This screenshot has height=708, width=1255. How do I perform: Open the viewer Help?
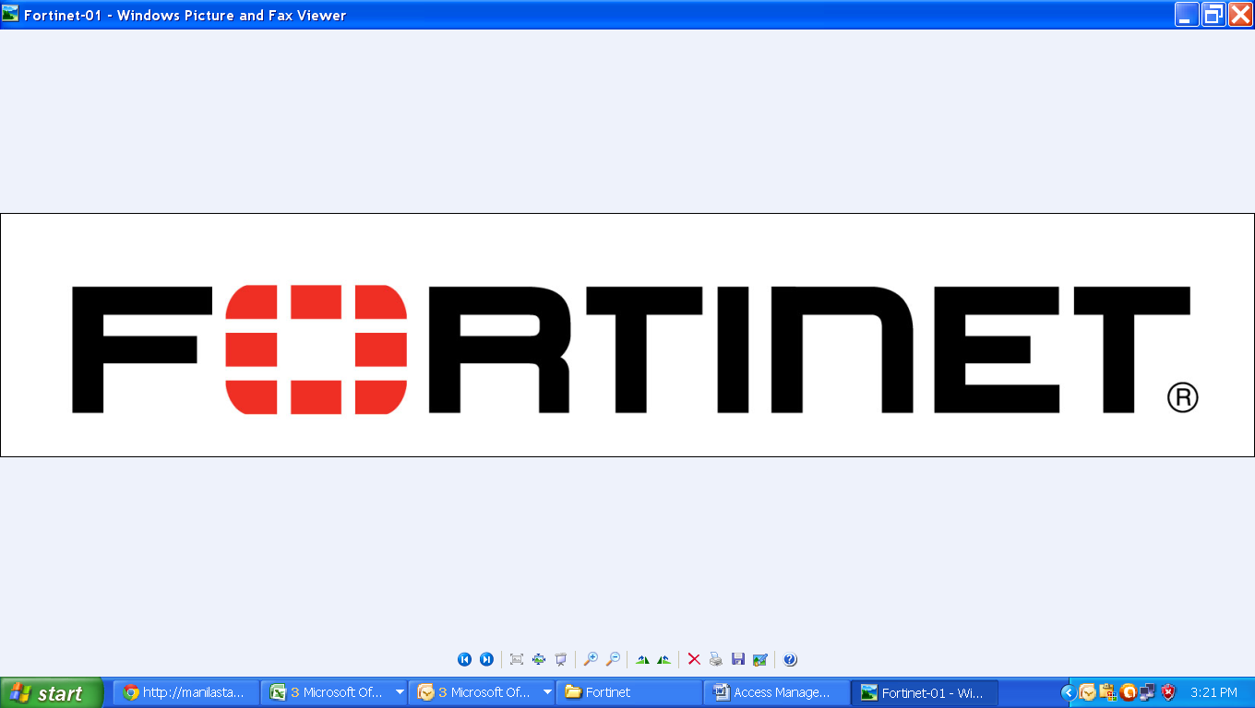coord(790,659)
